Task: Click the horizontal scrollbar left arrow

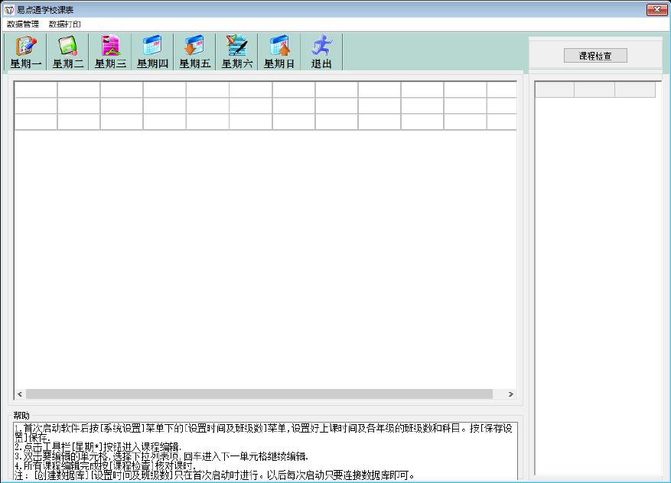Action: point(21,394)
